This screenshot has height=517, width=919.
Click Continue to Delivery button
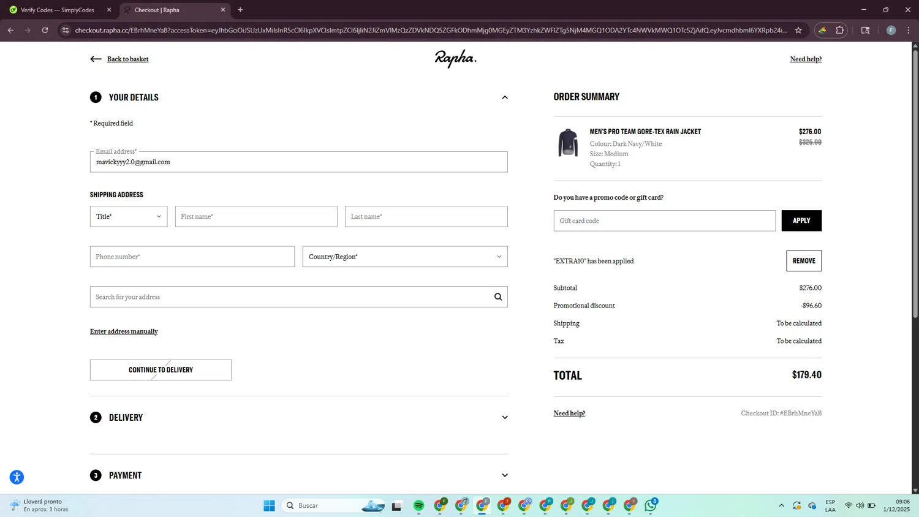tap(161, 370)
